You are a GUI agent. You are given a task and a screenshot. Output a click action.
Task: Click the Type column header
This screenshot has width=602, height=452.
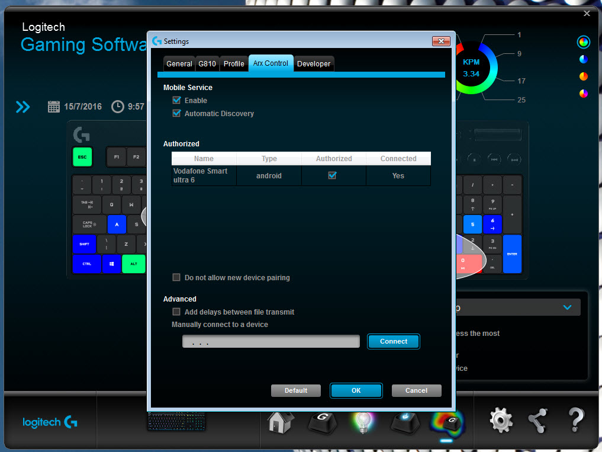(x=269, y=158)
